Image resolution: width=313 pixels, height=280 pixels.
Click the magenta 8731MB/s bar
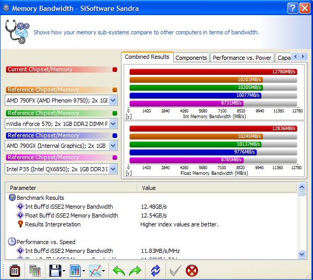tap(186, 103)
